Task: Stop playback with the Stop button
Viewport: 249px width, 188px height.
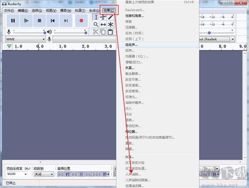Action: click(x=39, y=21)
